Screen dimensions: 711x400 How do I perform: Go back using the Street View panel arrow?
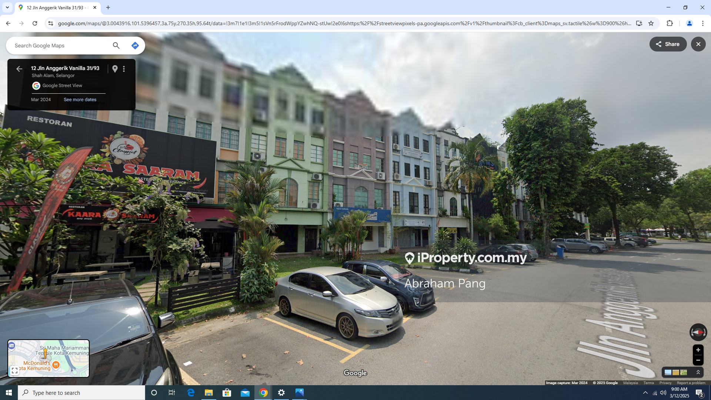(19, 69)
